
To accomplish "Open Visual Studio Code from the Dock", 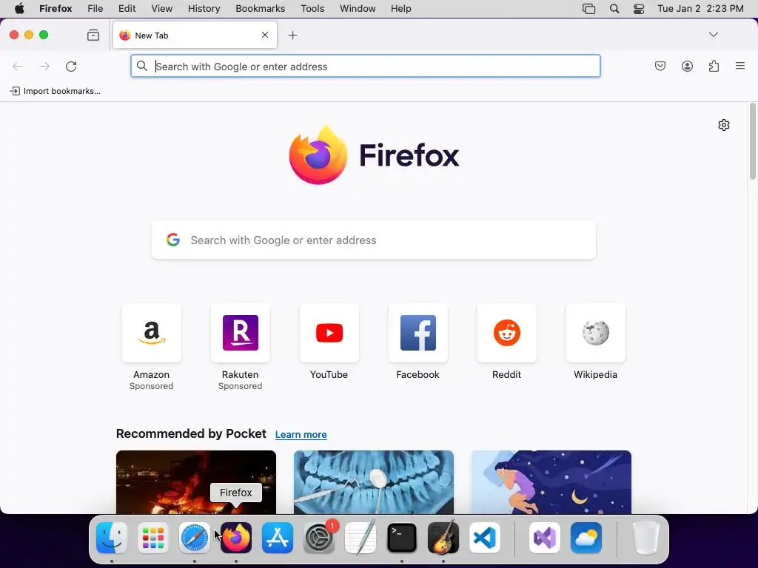I will click(485, 538).
